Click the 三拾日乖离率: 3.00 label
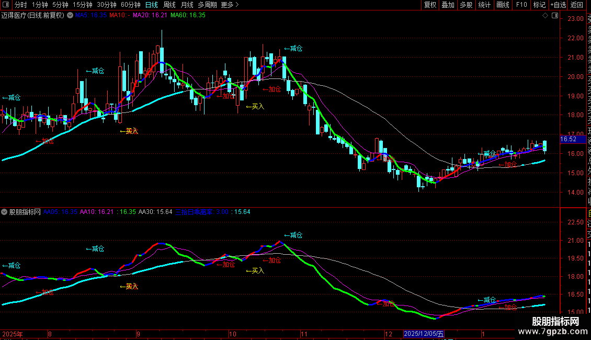Viewport: 591px width, 340px height. click(202, 212)
